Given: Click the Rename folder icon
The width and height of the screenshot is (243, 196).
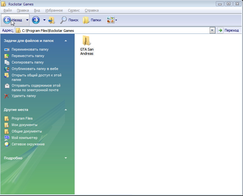Looking at the screenshot, I should tap(7, 49).
